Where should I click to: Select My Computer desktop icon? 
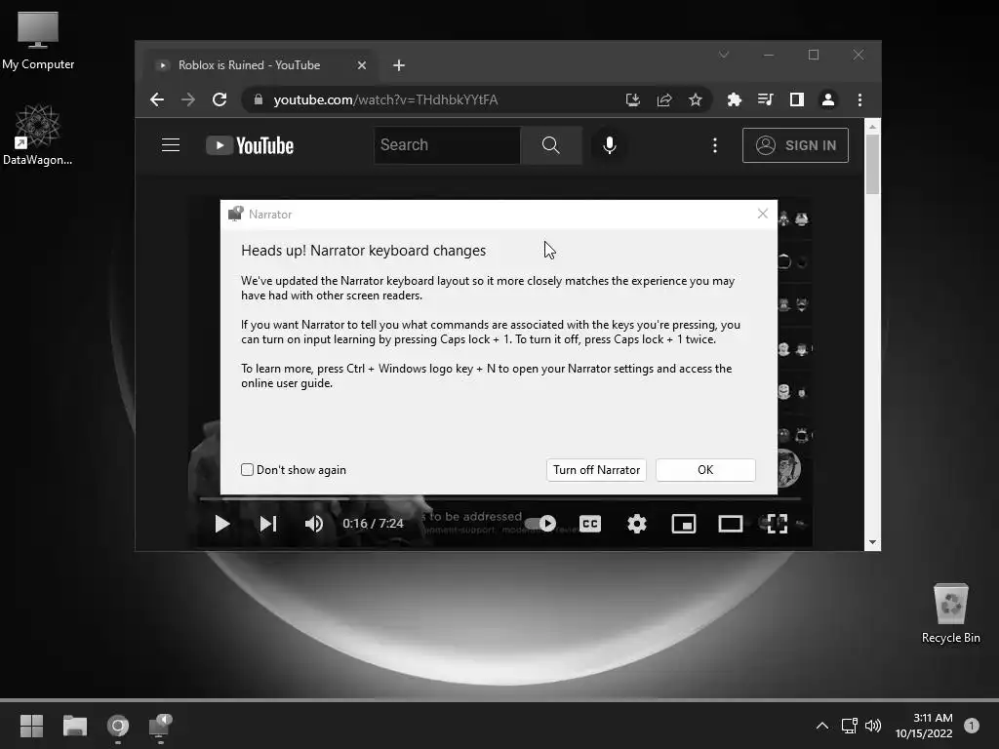[38, 39]
